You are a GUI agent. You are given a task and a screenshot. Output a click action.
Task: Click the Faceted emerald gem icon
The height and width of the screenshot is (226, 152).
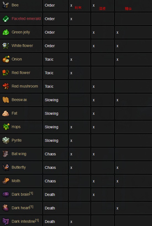tap(6, 19)
